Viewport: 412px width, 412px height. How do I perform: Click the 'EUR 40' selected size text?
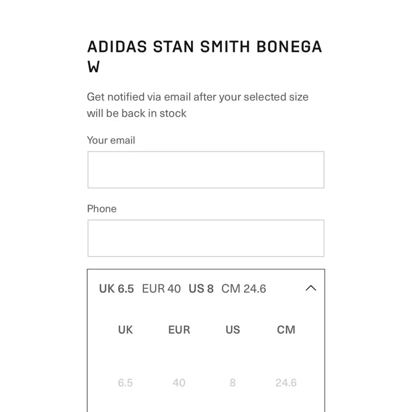(161, 288)
